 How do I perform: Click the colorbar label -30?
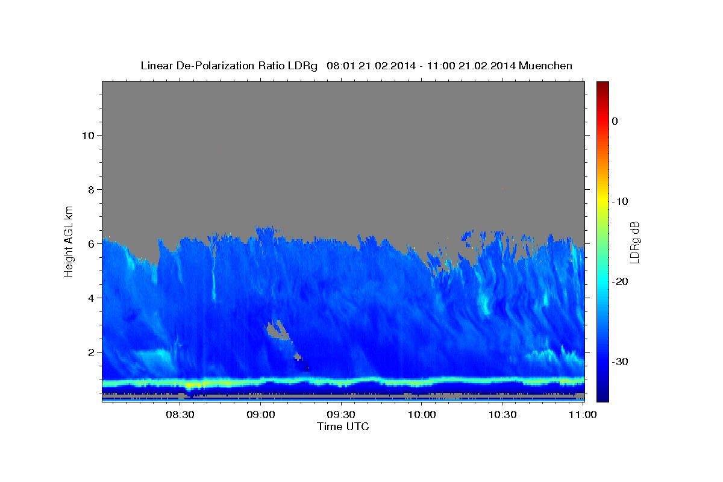619,361
